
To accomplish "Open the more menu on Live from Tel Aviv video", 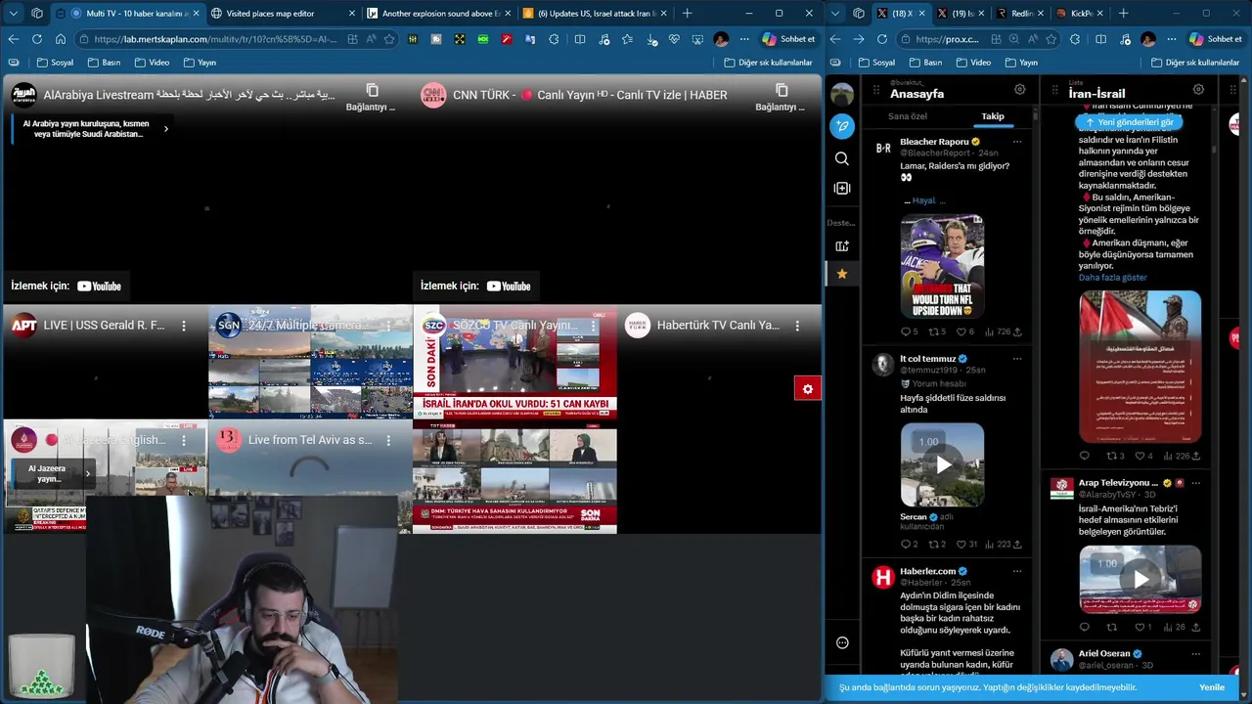I will pyautogui.click(x=388, y=441).
